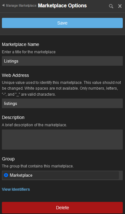The width and height of the screenshot is (125, 214).
Task: Edit the Marketplace Name field
Action: pos(62,61)
